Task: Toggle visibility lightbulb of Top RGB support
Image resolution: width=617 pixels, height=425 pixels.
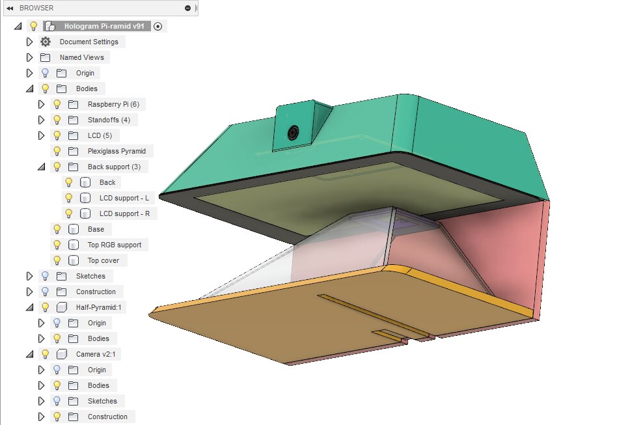Action: coord(57,245)
